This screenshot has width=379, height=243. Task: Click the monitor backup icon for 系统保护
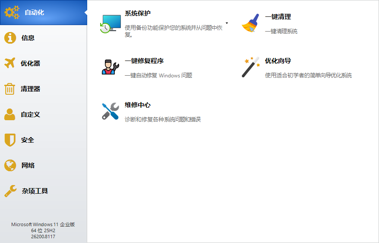[x=111, y=24]
